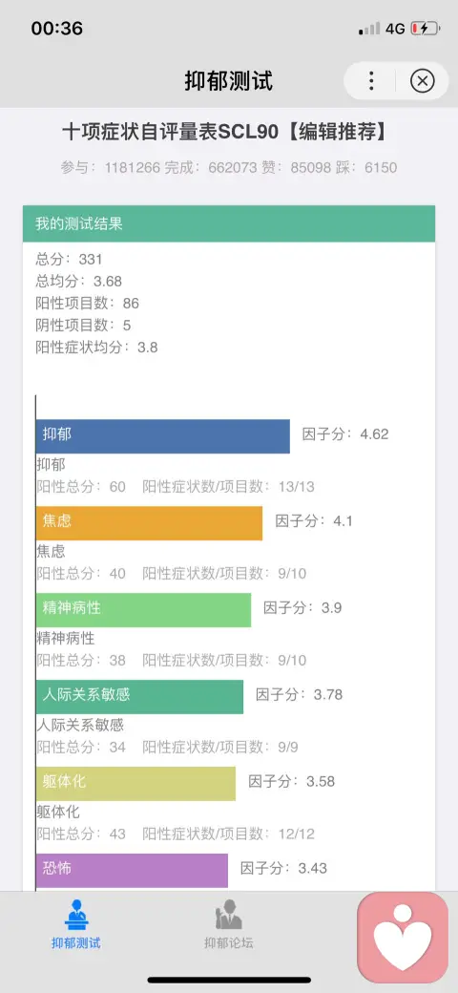Image resolution: width=458 pixels, height=993 pixels.
Task: Switch to the 抑郁论坛 tab label
Action: click(x=228, y=942)
